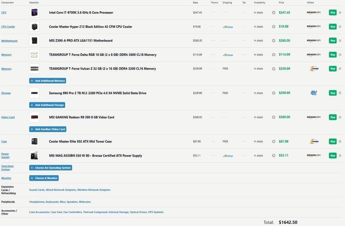The height and width of the screenshot is (226, 345).
Task: Click the Abt logo in the Storage row
Action: (314, 93)
